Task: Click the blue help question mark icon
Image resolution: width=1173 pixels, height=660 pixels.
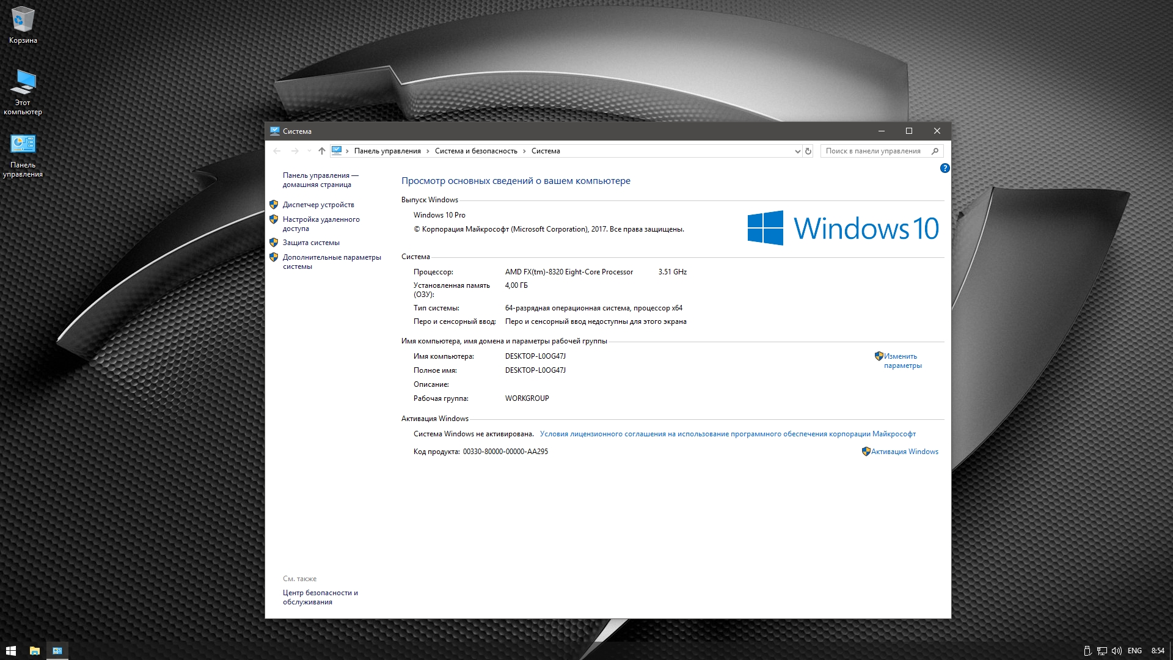Action: pos(945,168)
